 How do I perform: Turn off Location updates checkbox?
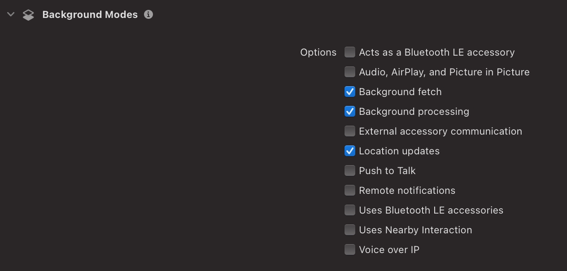(350, 151)
